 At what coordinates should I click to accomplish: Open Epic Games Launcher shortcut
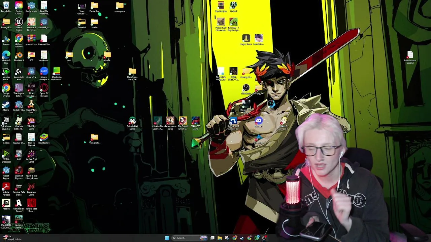[6, 123]
